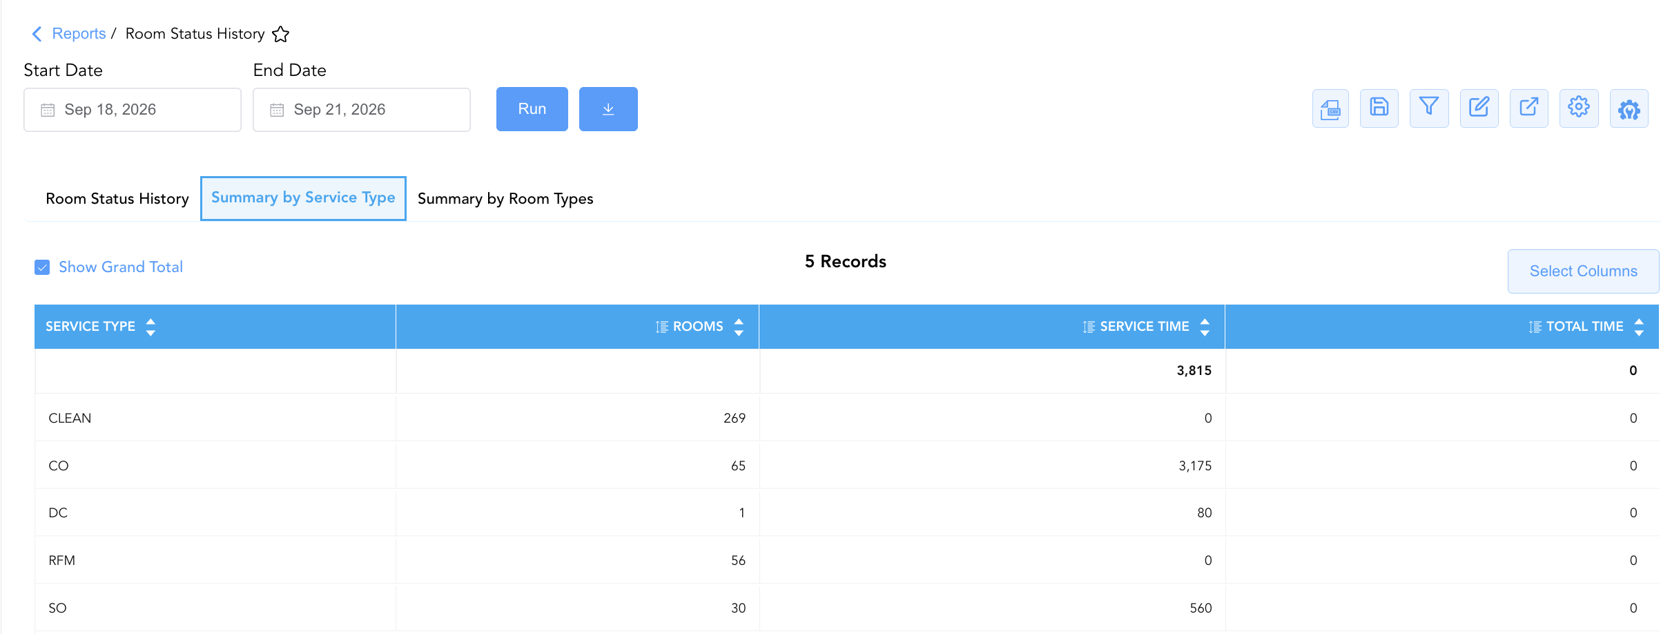Favorite the report with the star icon

pyautogui.click(x=280, y=34)
